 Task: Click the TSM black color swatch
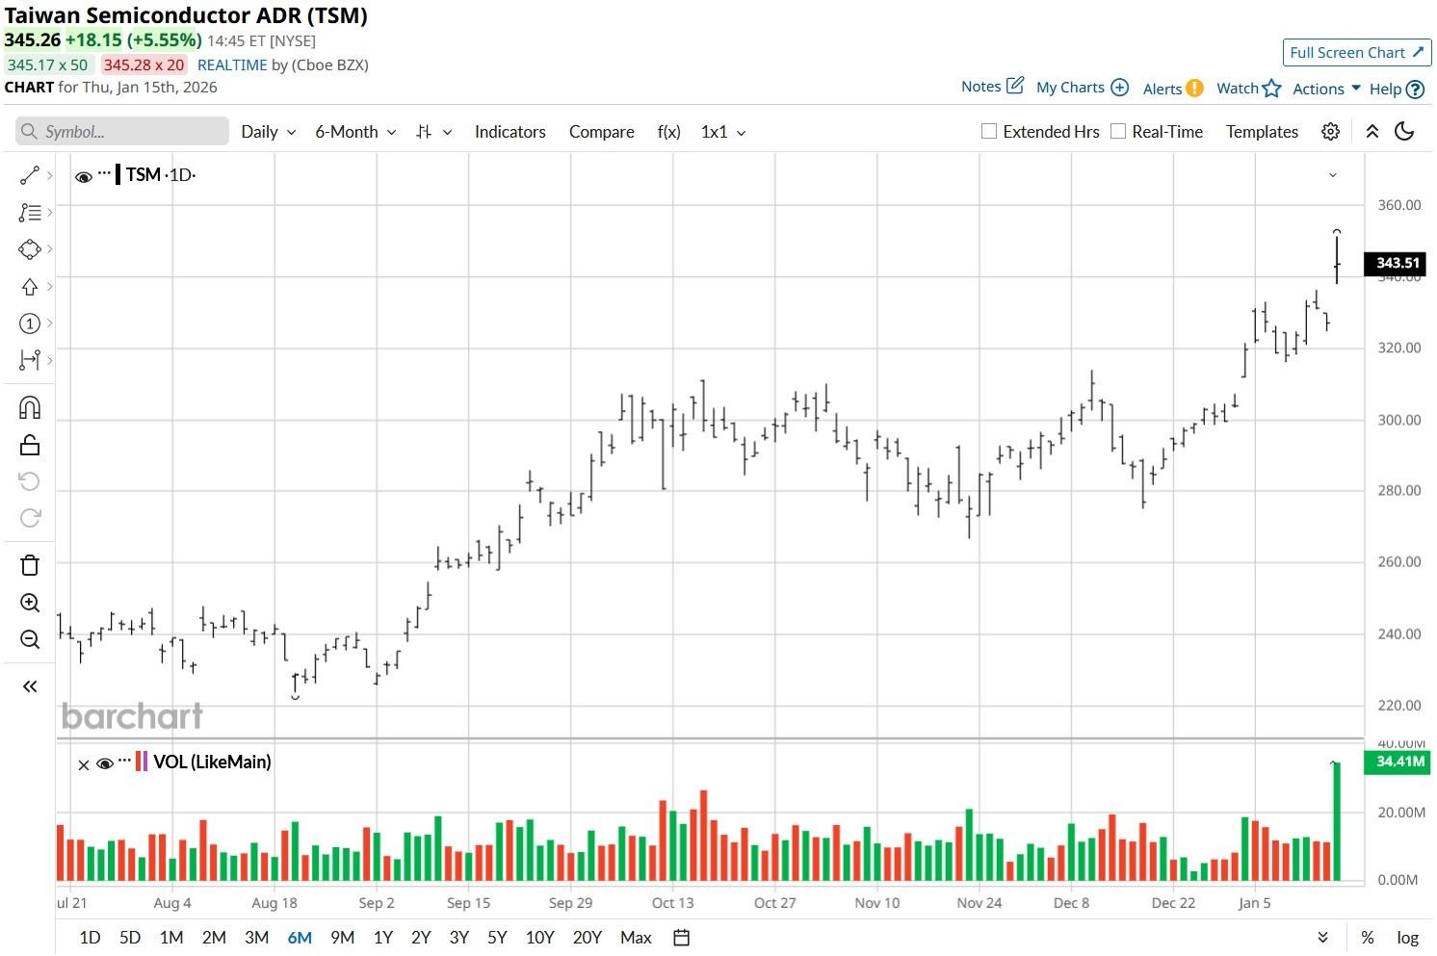(x=118, y=174)
